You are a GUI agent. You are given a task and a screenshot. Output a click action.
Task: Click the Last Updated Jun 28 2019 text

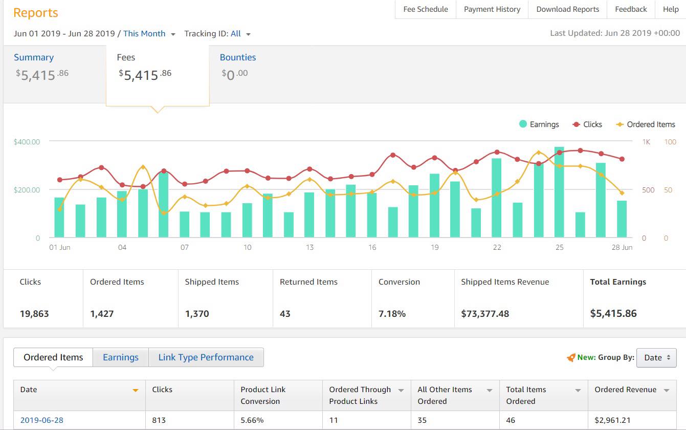[615, 33]
